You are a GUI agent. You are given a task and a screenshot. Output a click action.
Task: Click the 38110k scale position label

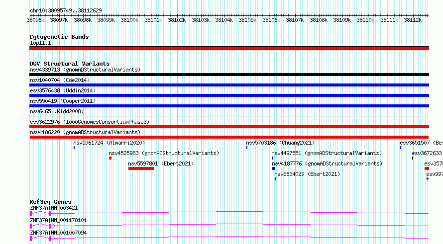pos(365,20)
